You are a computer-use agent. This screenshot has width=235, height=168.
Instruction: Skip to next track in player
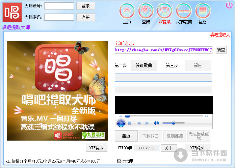[147, 123]
